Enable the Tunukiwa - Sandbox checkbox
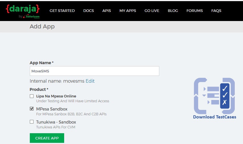The image size is (243, 144). (32, 122)
